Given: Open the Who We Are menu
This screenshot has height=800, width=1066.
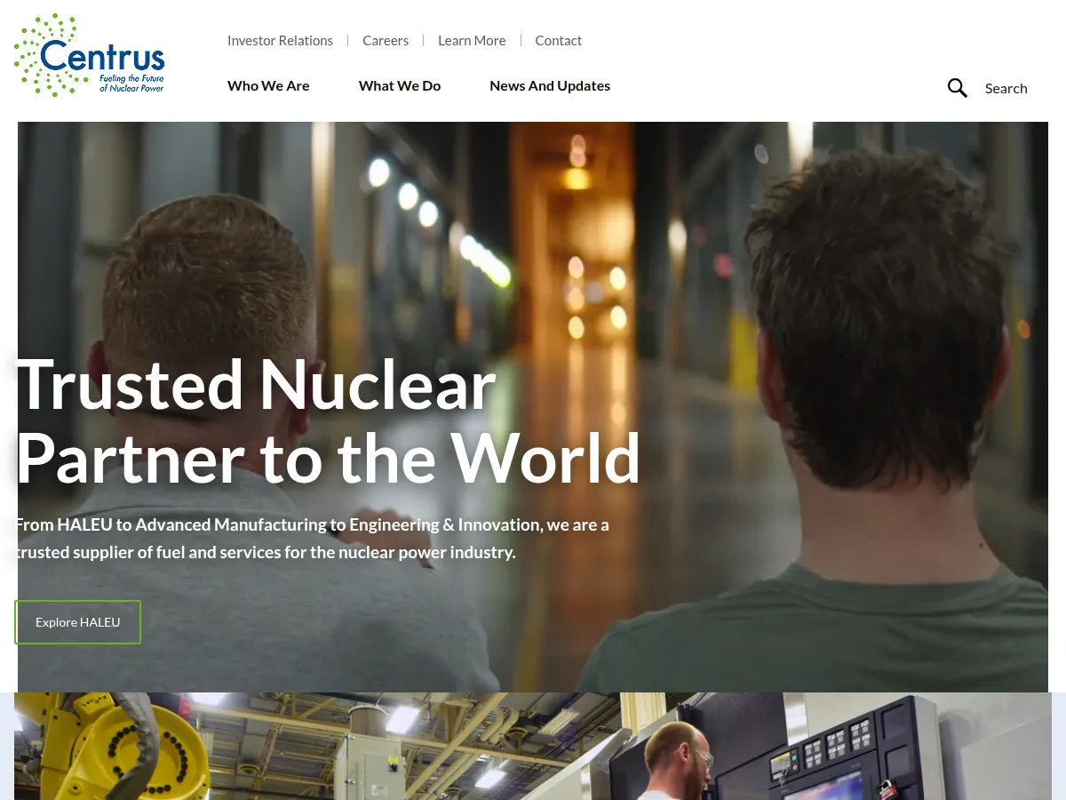Looking at the screenshot, I should point(268,85).
